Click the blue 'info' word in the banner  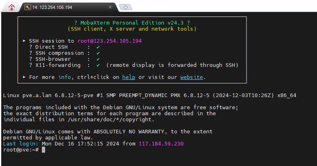point(65,77)
